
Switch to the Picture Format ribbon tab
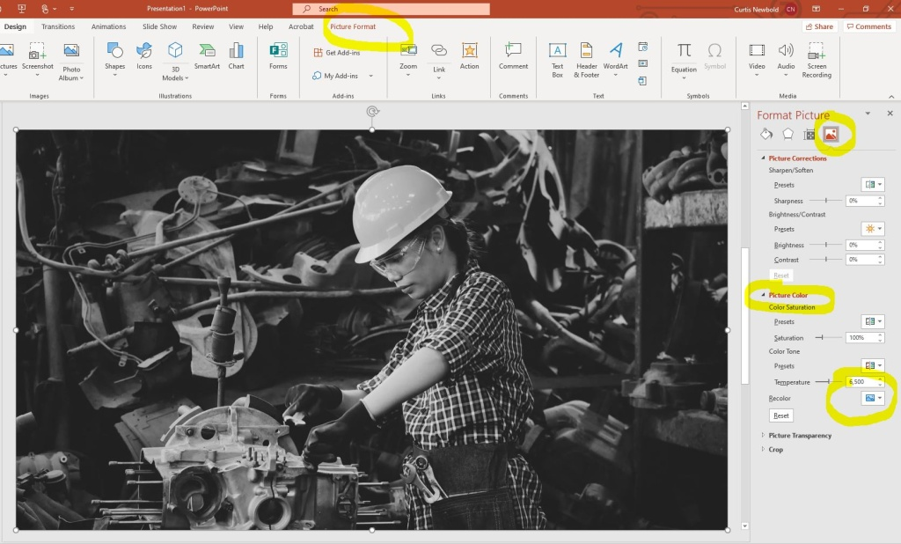coord(352,26)
